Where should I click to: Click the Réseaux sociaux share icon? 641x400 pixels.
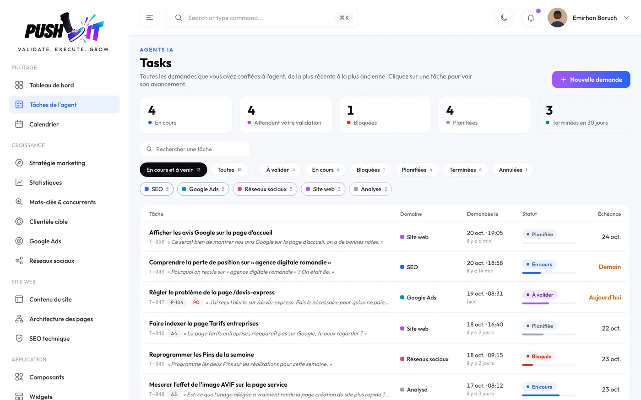(x=19, y=261)
